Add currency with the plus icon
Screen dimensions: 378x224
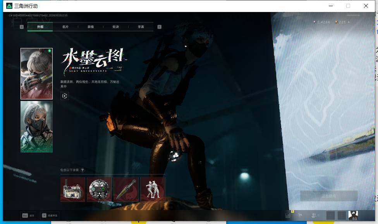tap(349, 22)
